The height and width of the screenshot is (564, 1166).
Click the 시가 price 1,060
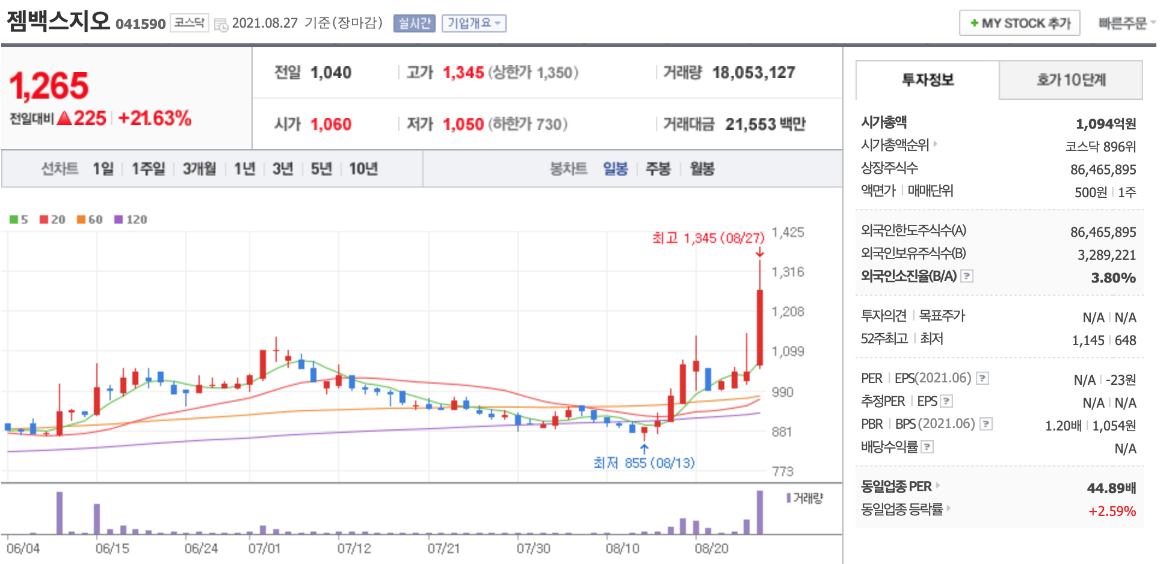pos(331,124)
